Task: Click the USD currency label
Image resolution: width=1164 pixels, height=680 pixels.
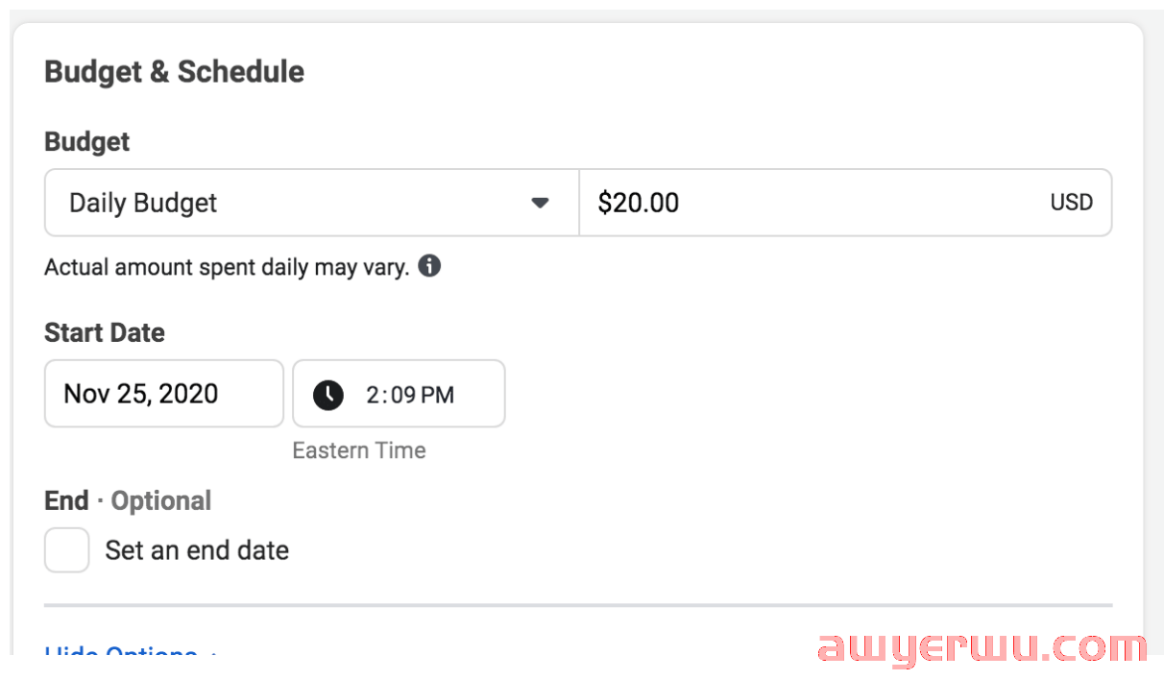Action: coord(1072,203)
